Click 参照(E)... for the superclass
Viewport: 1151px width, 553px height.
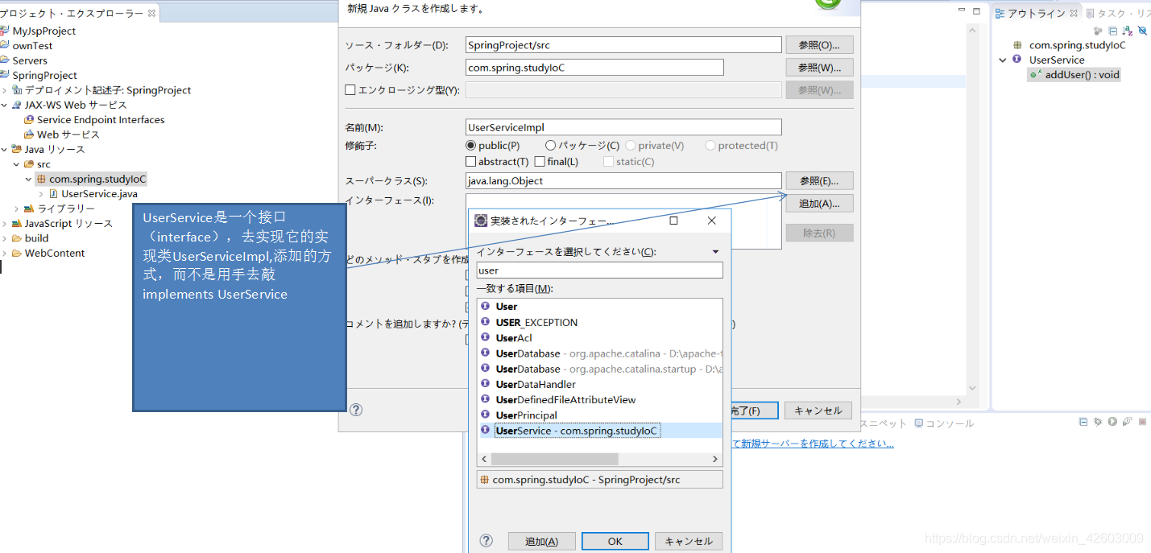point(819,181)
